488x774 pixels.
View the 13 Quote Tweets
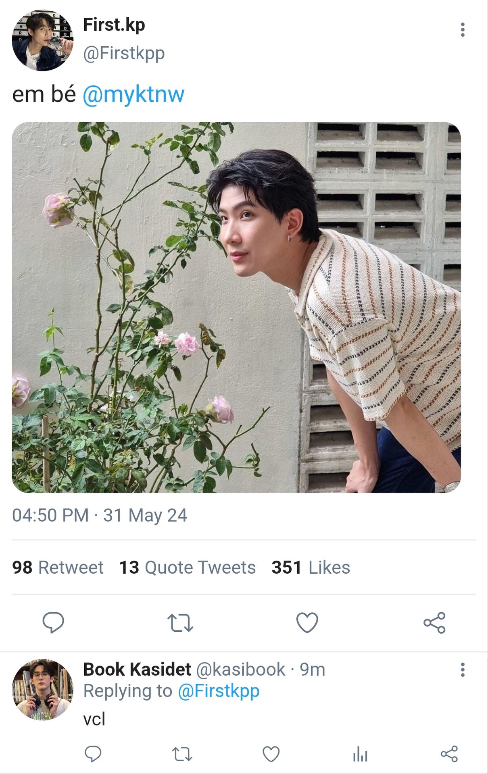point(187,567)
